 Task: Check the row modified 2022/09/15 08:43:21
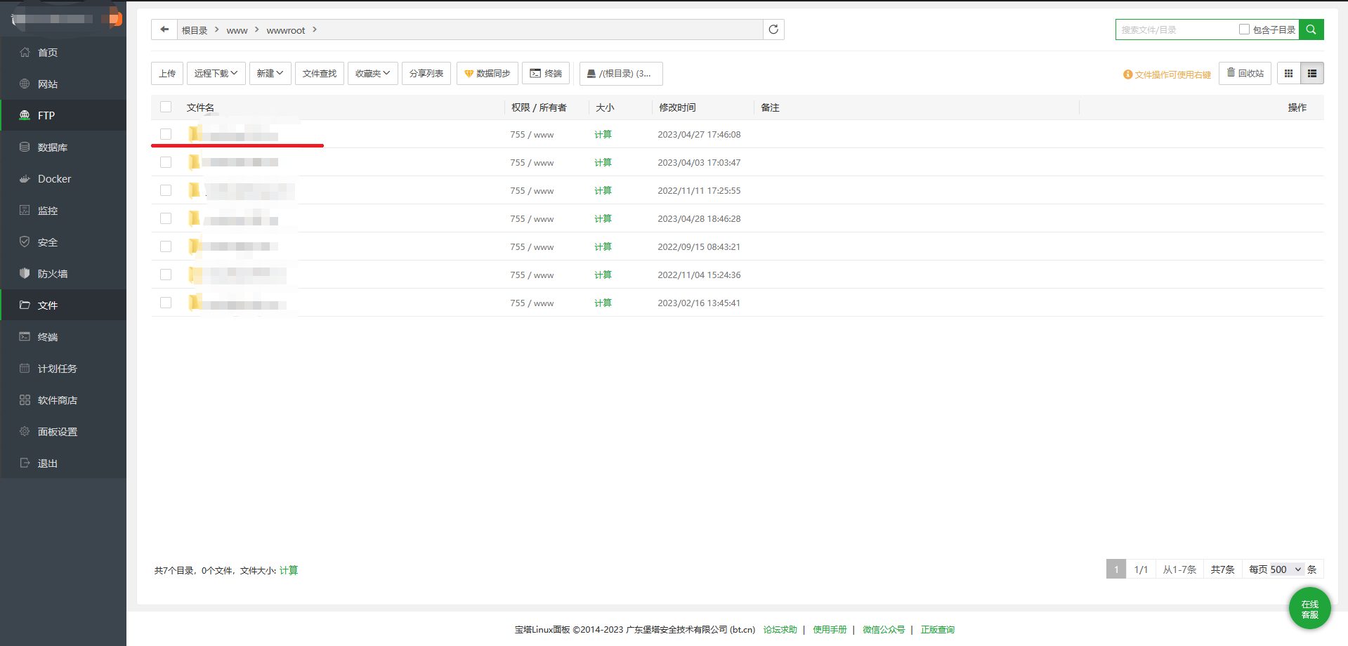(166, 246)
